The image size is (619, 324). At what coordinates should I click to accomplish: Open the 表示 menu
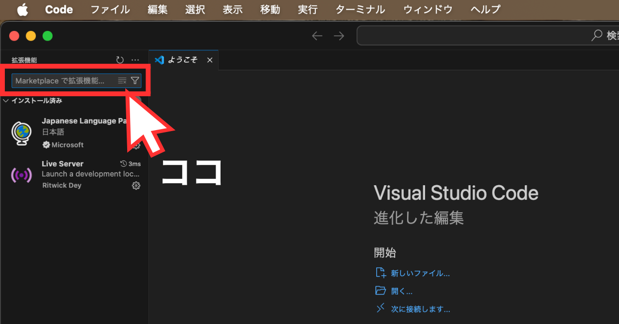pyautogui.click(x=233, y=9)
